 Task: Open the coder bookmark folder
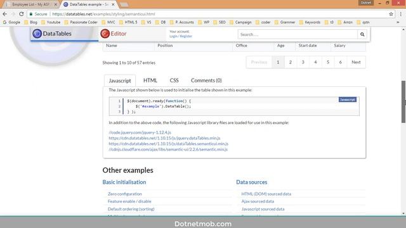click(263, 22)
